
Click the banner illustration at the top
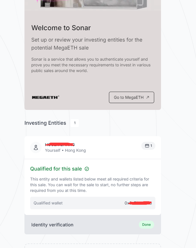pos(92,5)
